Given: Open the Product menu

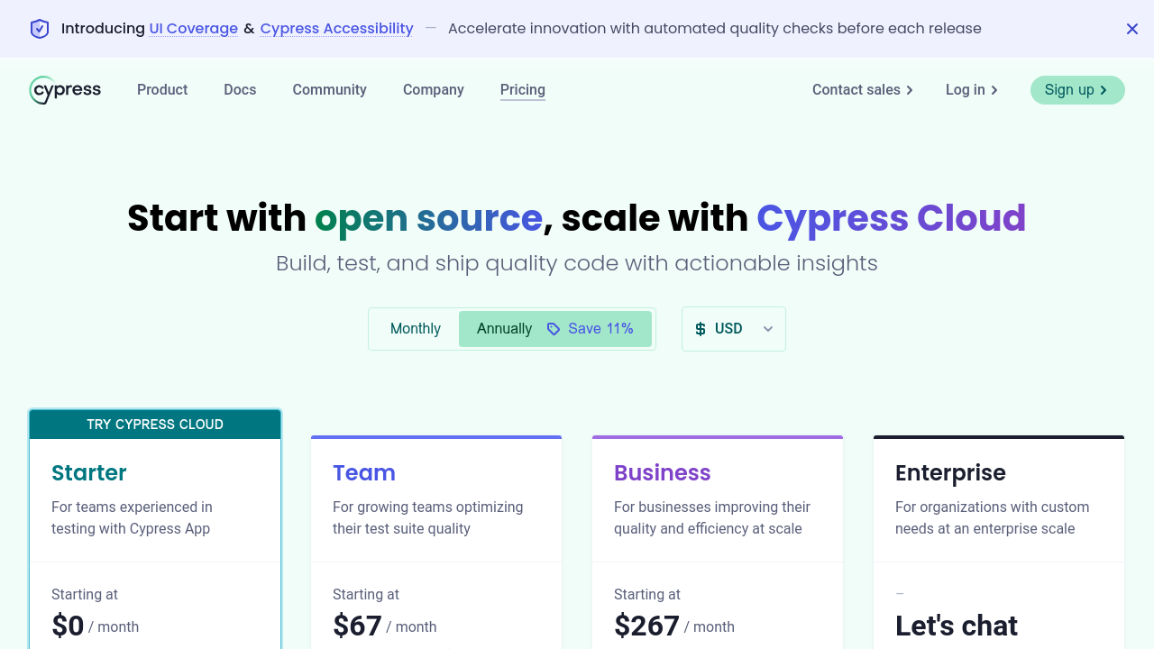Looking at the screenshot, I should [162, 90].
